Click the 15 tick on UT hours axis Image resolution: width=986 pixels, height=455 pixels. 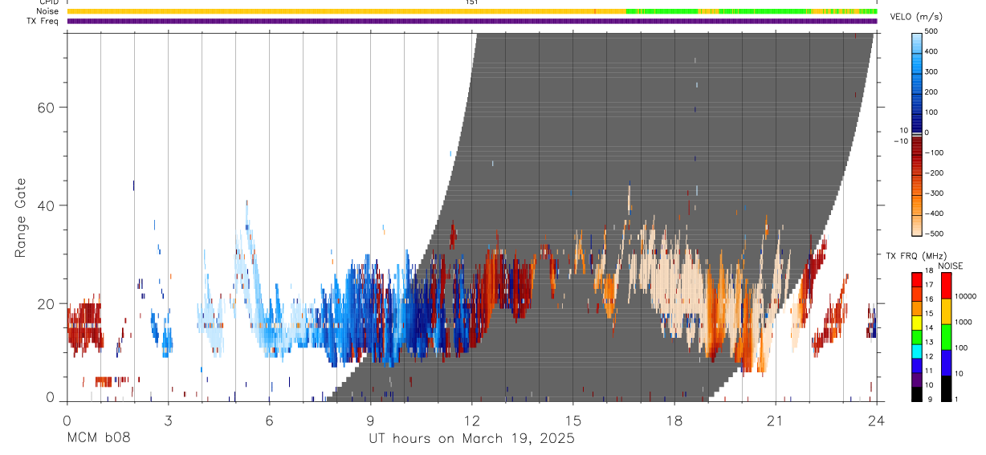pyautogui.click(x=572, y=420)
